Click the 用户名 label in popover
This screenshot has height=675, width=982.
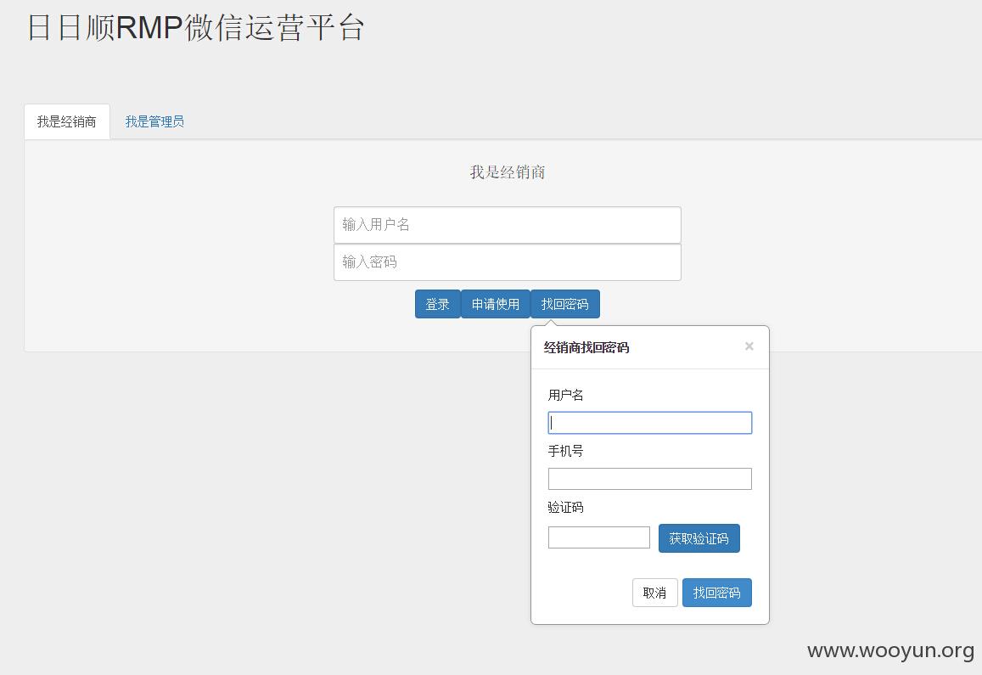[565, 396]
